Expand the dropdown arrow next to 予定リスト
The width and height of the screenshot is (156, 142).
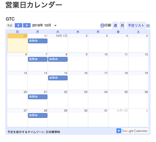pos(148,26)
